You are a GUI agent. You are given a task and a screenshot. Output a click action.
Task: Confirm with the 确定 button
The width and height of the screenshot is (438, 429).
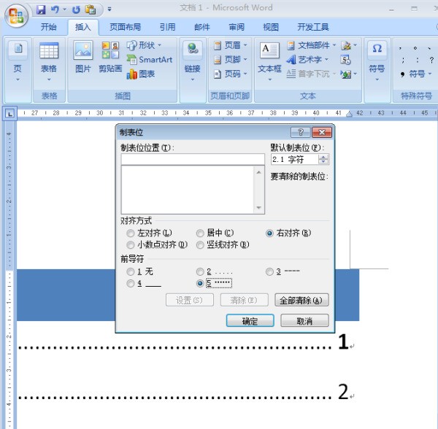[x=250, y=321]
